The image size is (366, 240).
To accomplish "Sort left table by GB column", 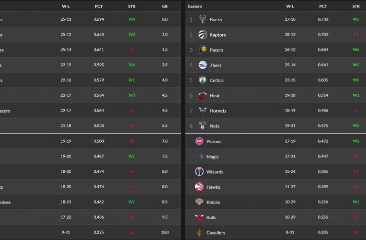I will pyautogui.click(x=164, y=6).
